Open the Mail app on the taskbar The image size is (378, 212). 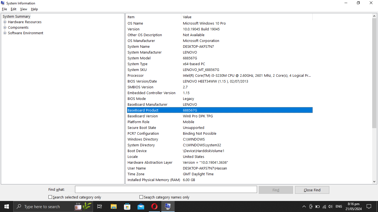coord(141,206)
